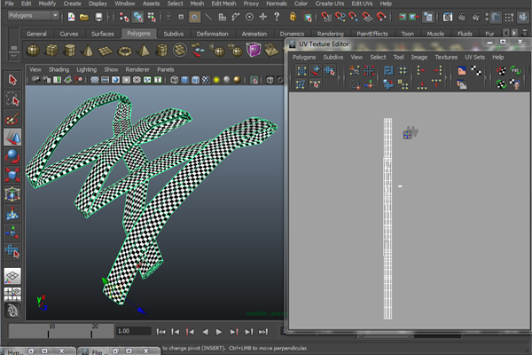Screen dimensions: 532x355
Task: Toggle use all lights yellow sphere icon
Action: point(216,80)
